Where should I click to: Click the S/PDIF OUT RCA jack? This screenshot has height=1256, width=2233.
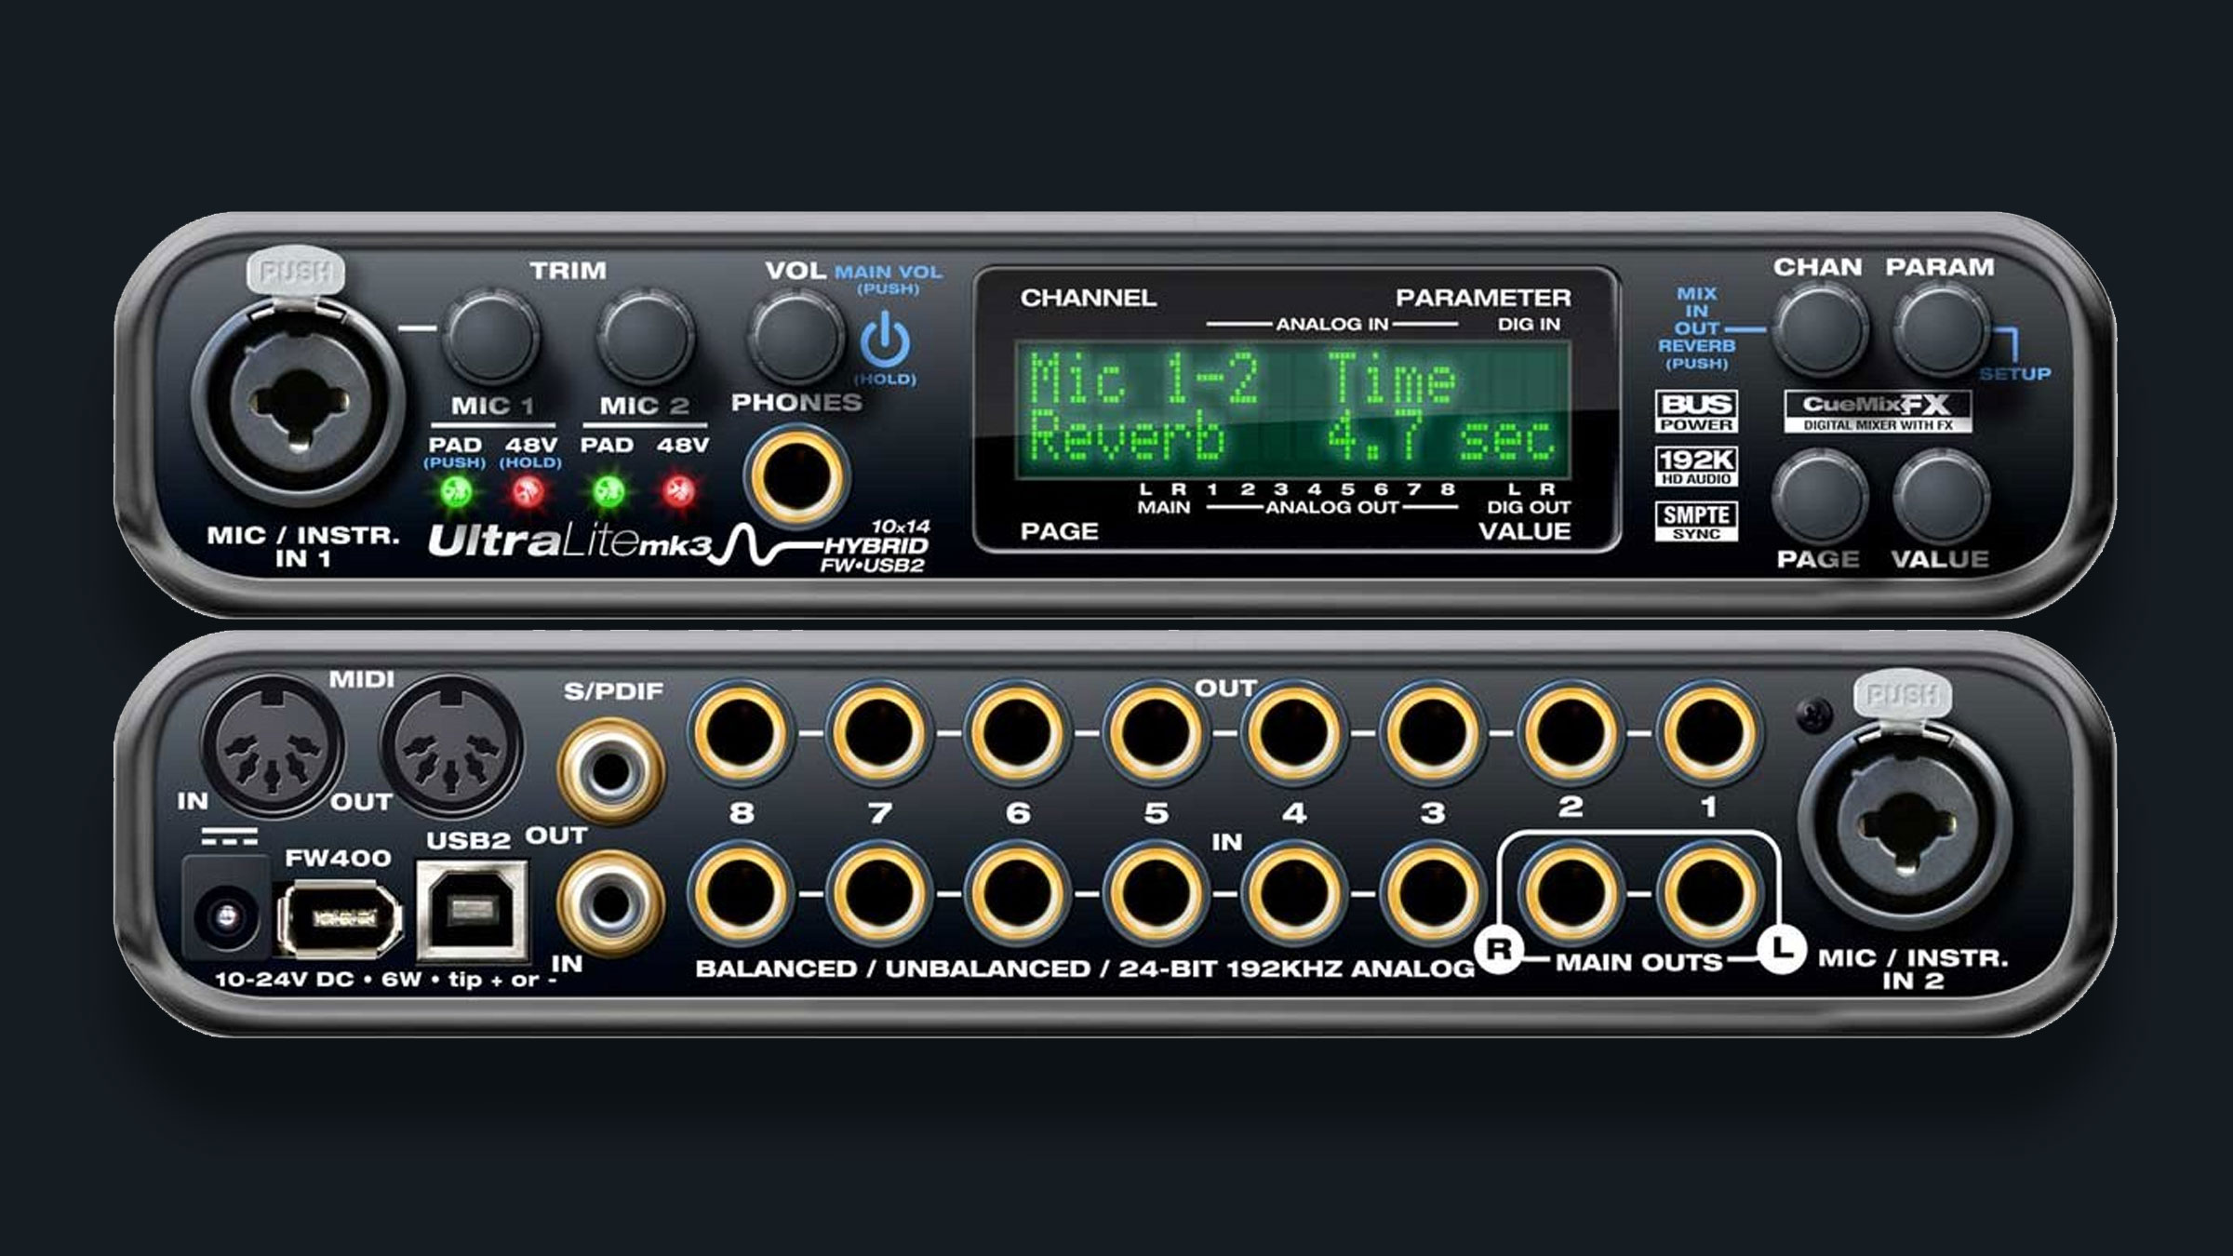coord(610,772)
